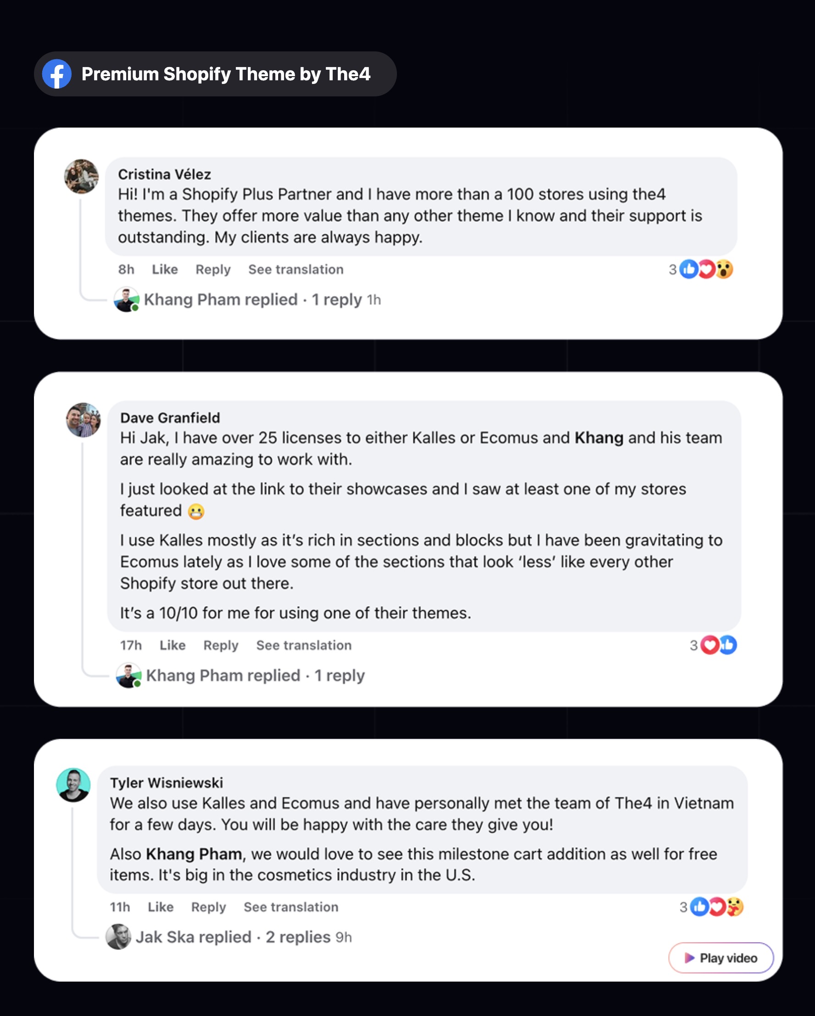
Task: Click Jak Ska's small reply avatar
Action: pyautogui.click(x=118, y=937)
